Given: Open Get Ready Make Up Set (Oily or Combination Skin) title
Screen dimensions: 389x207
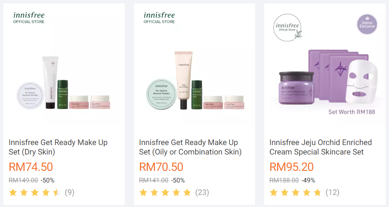Looking at the screenshot, I should 190,147.
